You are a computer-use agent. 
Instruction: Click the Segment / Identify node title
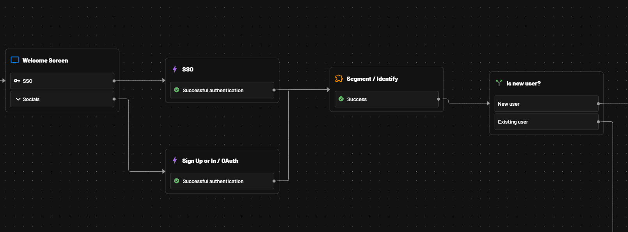tap(372, 79)
